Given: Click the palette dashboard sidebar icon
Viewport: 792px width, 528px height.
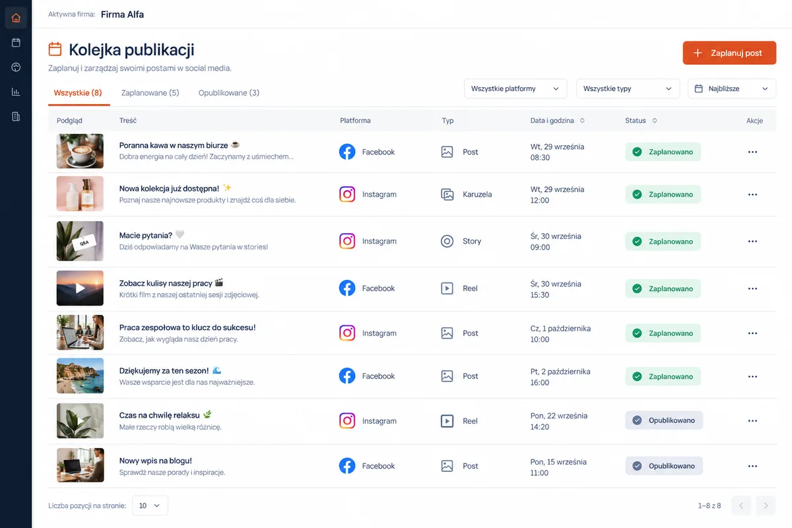Looking at the screenshot, I should (16, 67).
